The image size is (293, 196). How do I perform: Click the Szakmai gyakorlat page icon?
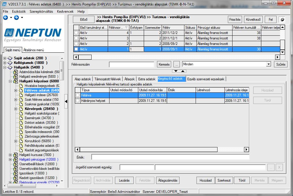pyautogui.click(x=21, y=104)
